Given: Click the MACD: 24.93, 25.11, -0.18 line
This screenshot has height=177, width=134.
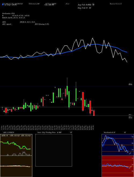Looking at the screenshot, I should (13, 18).
